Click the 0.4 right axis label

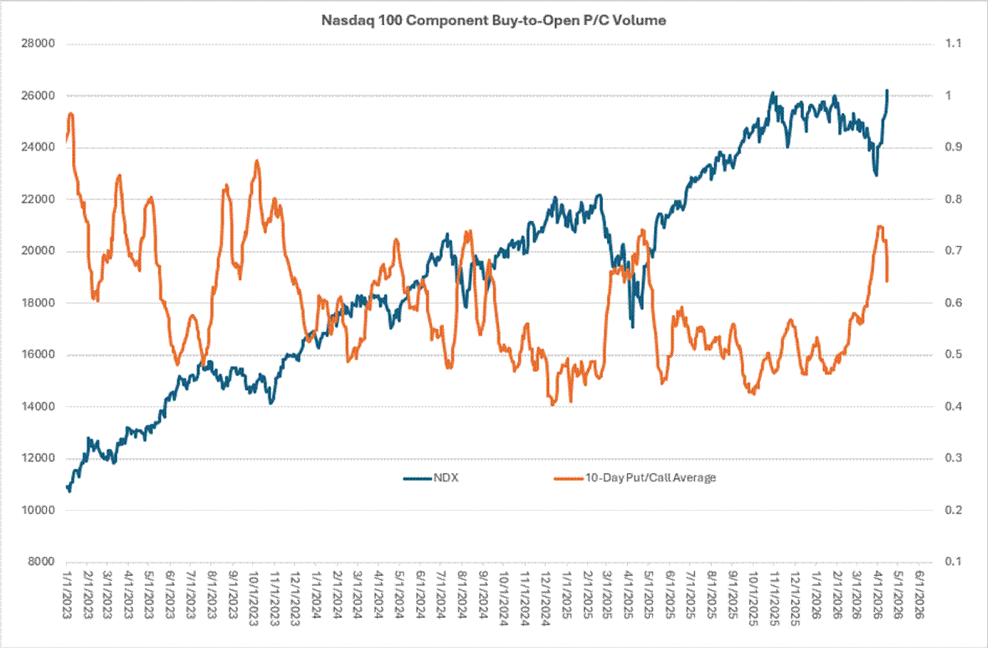point(954,406)
